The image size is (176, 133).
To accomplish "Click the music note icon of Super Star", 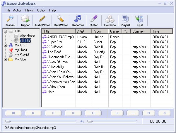I will click(x=45, y=42).
